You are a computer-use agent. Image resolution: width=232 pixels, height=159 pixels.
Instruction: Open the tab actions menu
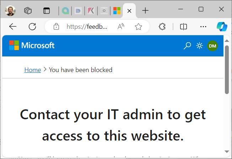47,11
